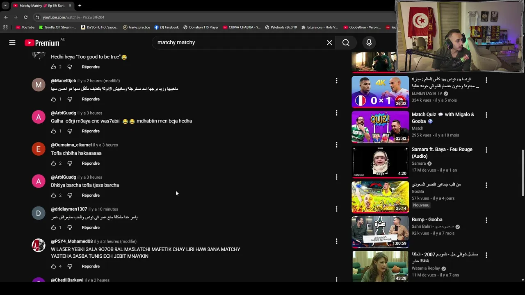This screenshot has height=295, width=525.
Task: Like the Oumaima_elkamel comment
Action: [53, 163]
